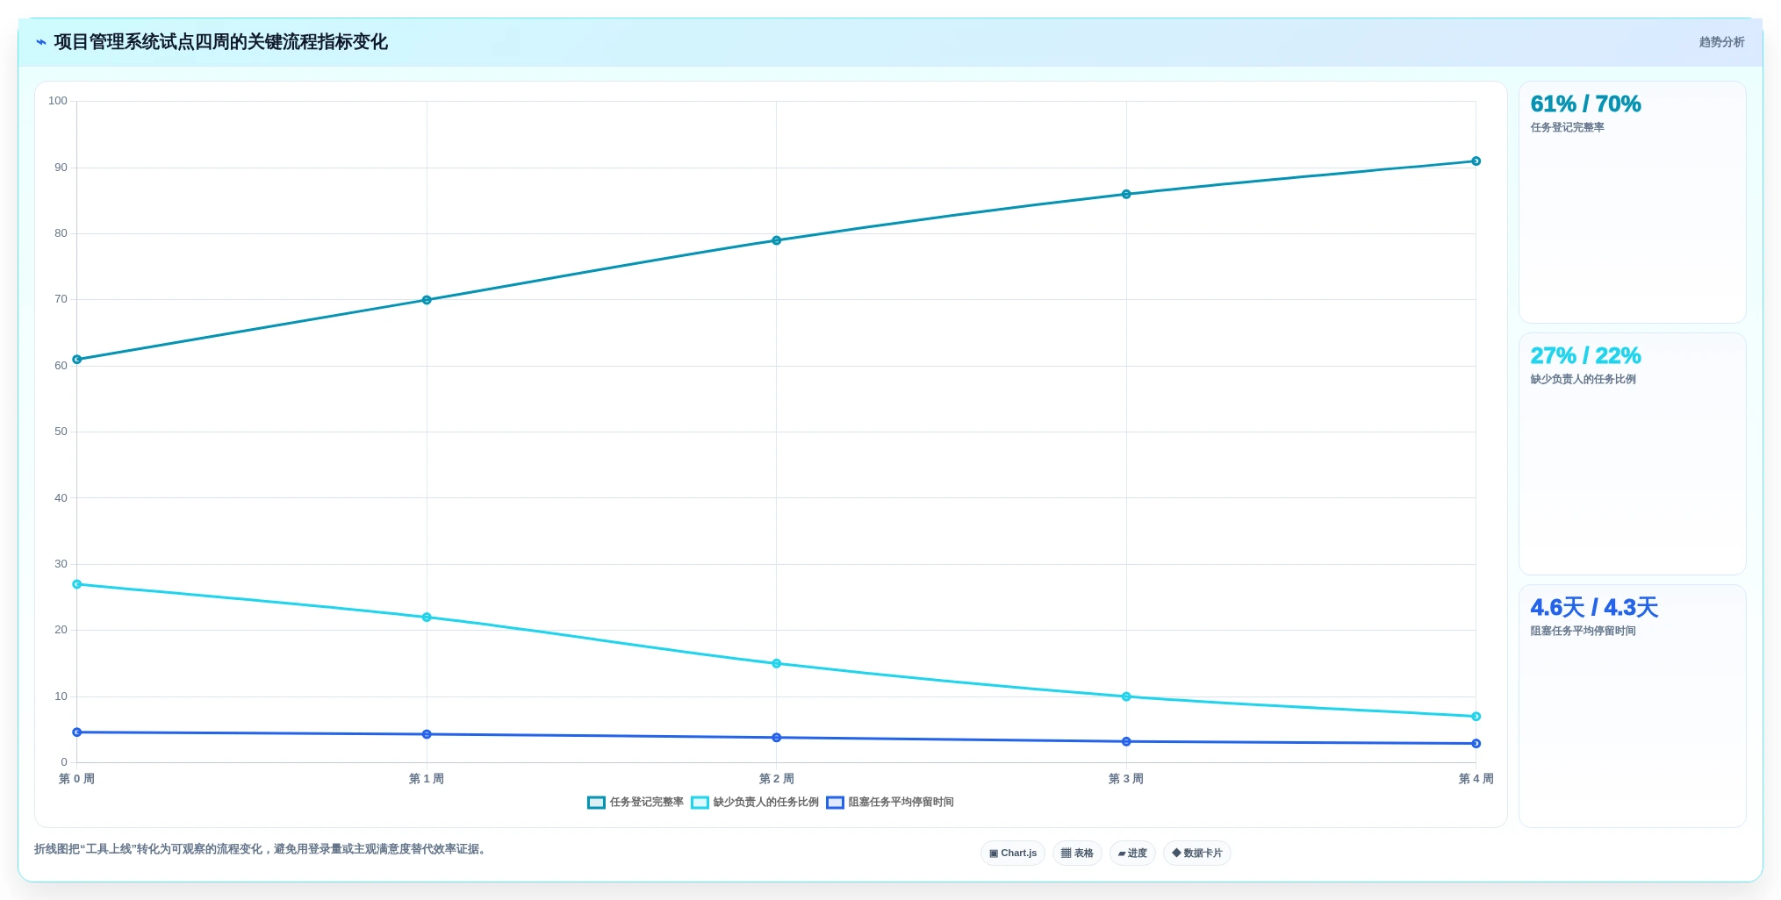Click the 阻塞任务 point at 第 2 周

(x=777, y=738)
